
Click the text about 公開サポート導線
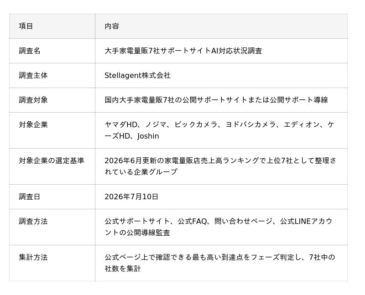[216, 100]
